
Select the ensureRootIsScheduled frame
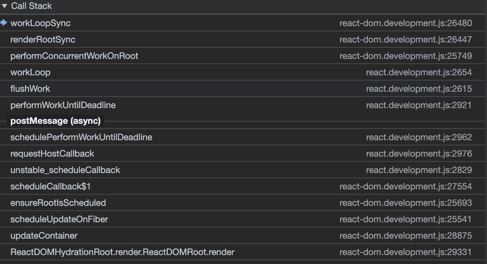[59, 202]
